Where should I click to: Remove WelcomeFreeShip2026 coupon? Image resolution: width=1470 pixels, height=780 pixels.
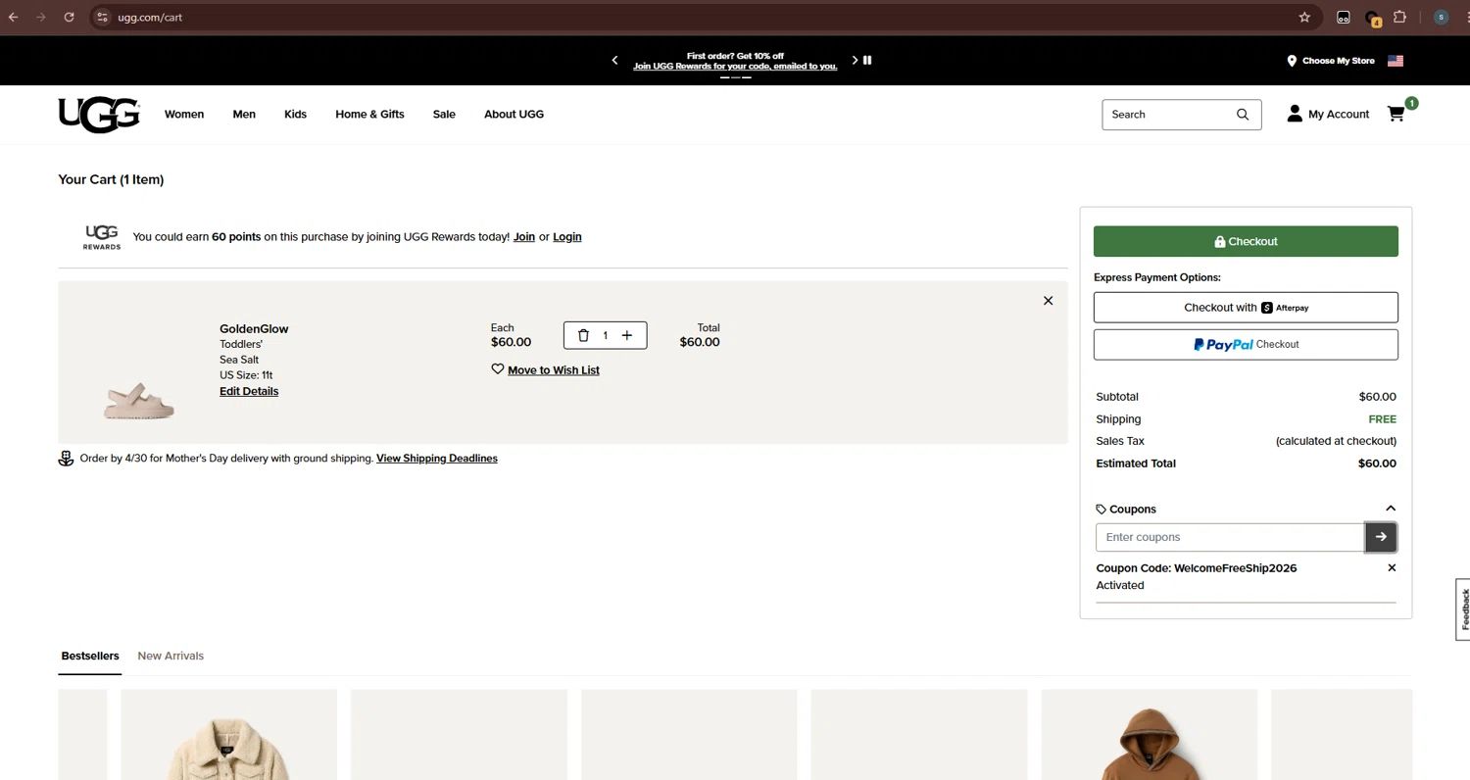point(1392,568)
